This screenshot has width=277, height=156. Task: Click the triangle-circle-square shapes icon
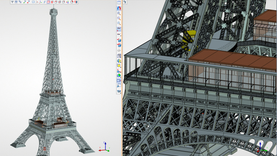tap(67, 2)
